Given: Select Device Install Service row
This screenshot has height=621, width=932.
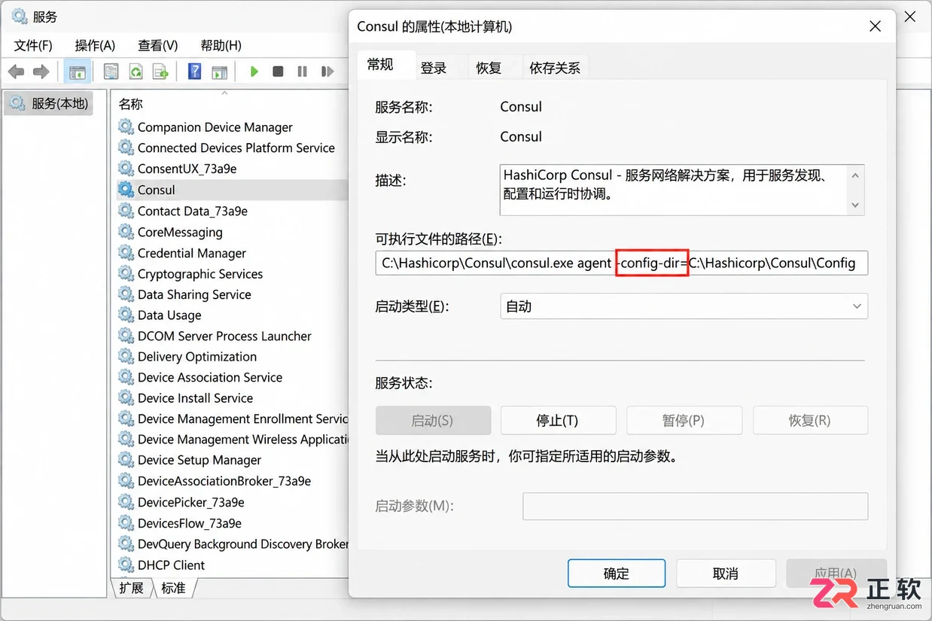Looking at the screenshot, I should [233, 397].
